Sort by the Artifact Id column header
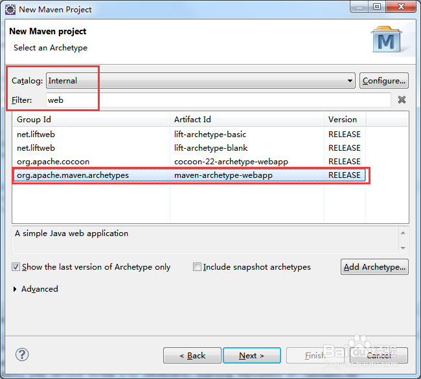Image resolution: width=421 pixels, height=379 pixels. point(247,120)
